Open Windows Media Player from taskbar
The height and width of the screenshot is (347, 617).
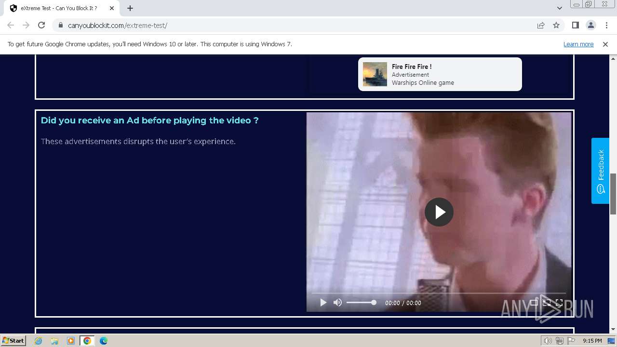click(x=71, y=341)
